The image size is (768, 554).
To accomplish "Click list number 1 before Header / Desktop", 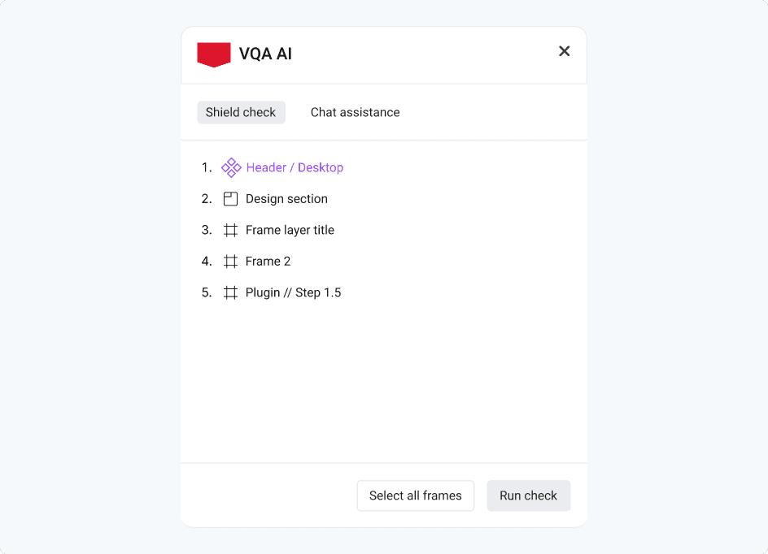I will point(207,167).
